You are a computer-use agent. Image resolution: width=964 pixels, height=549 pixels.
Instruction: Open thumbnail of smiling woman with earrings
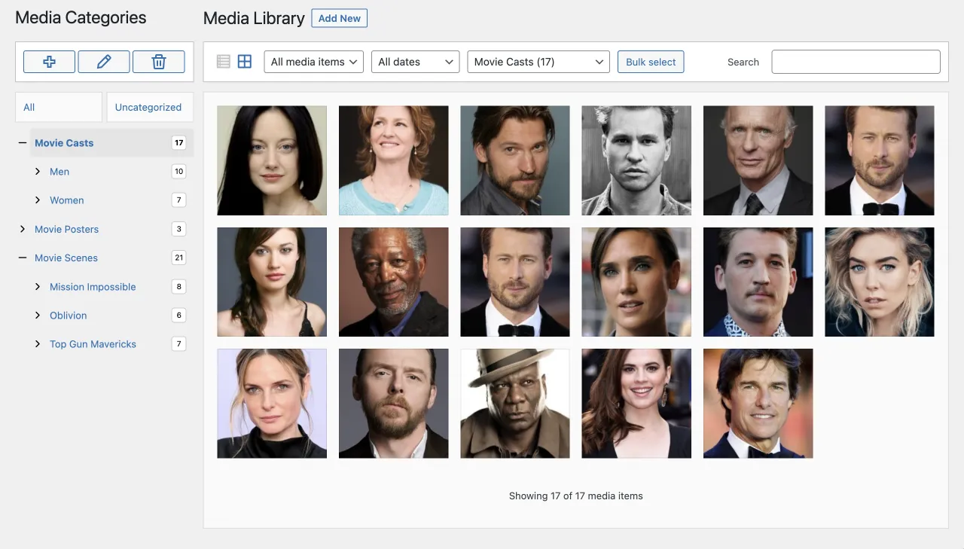[636, 404]
